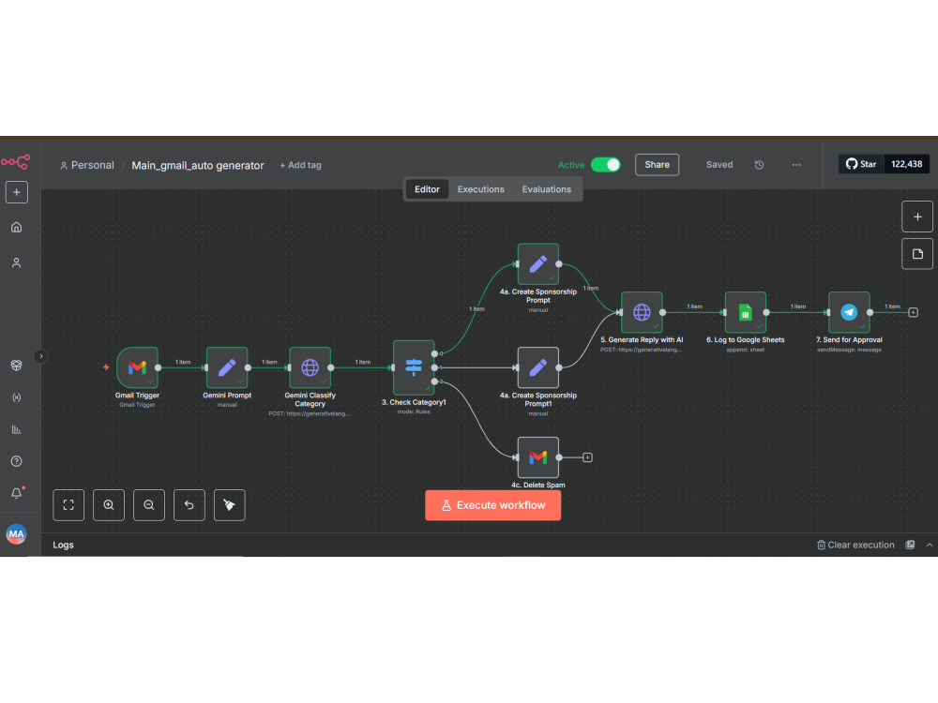Expand the logs panel with the chevron
The width and height of the screenshot is (938, 703).
(x=929, y=545)
